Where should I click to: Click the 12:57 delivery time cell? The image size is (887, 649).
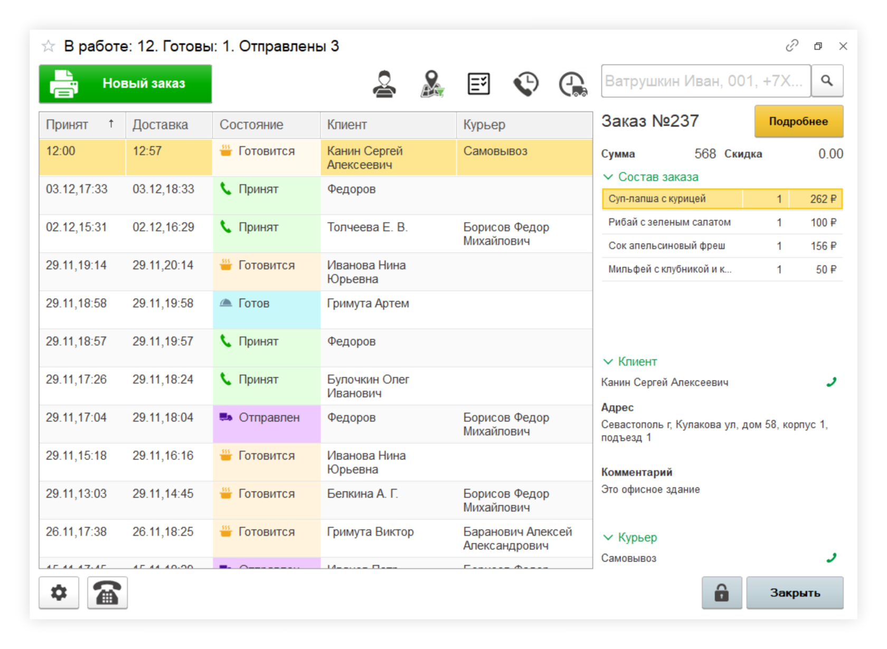(x=169, y=157)
